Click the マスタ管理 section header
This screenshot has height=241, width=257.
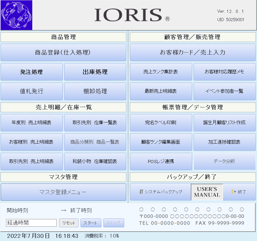tap(63, 177)
